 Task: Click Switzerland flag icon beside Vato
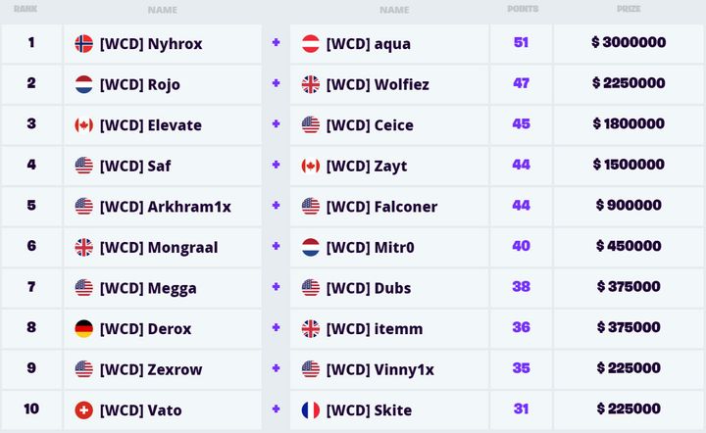point(83,410)
